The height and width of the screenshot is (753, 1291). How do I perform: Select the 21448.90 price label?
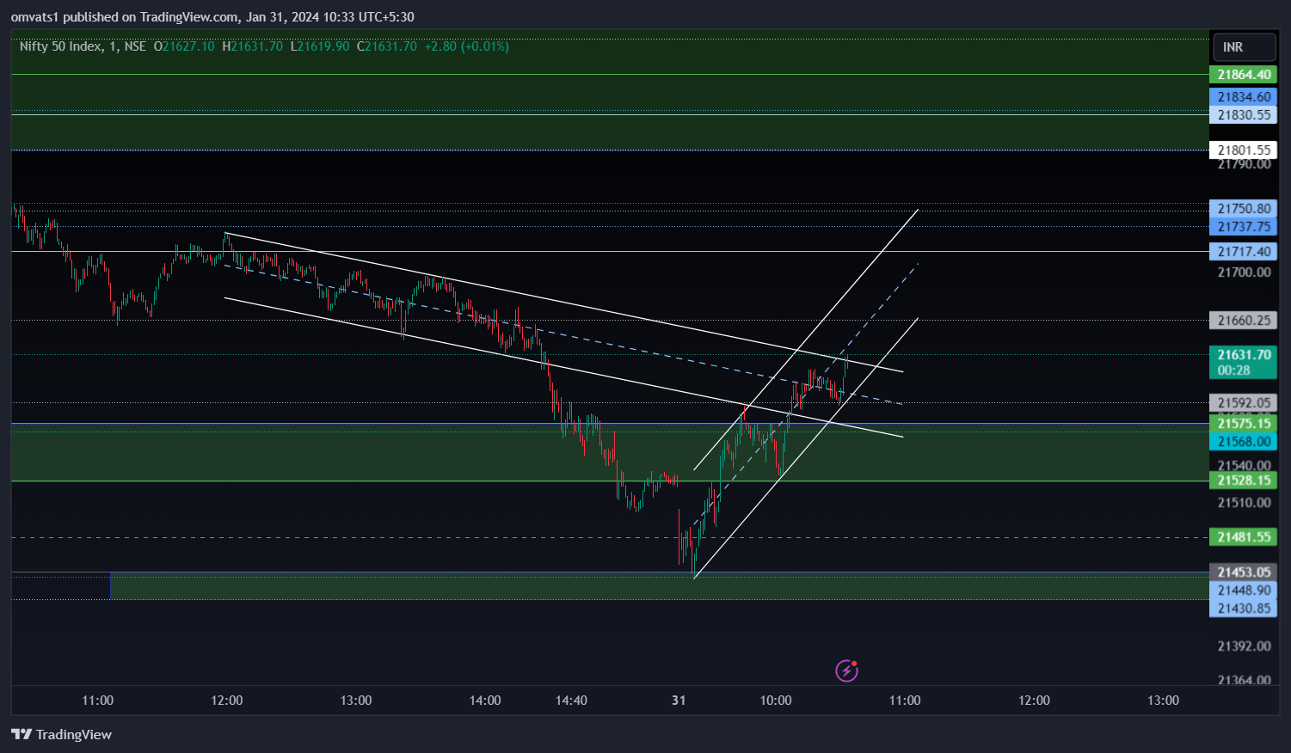pos(1243,591)
